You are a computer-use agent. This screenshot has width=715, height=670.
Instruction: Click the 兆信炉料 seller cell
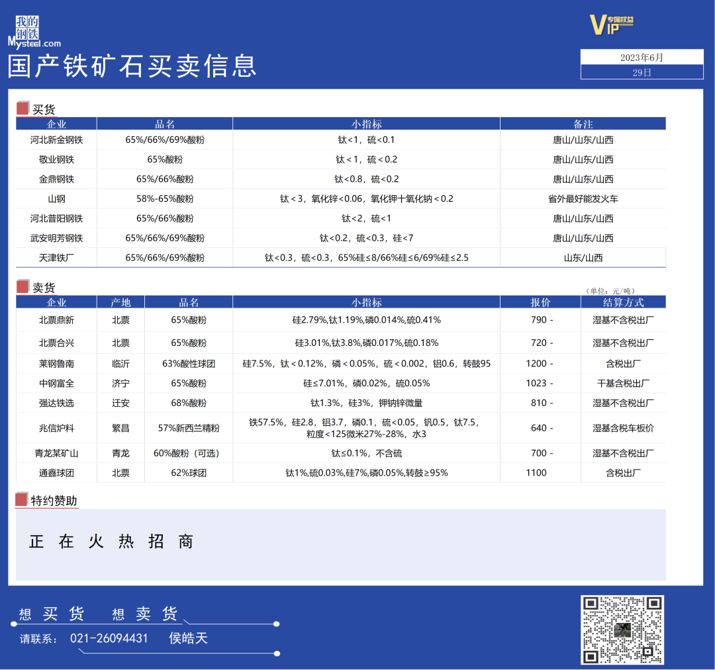pos(56,428)
